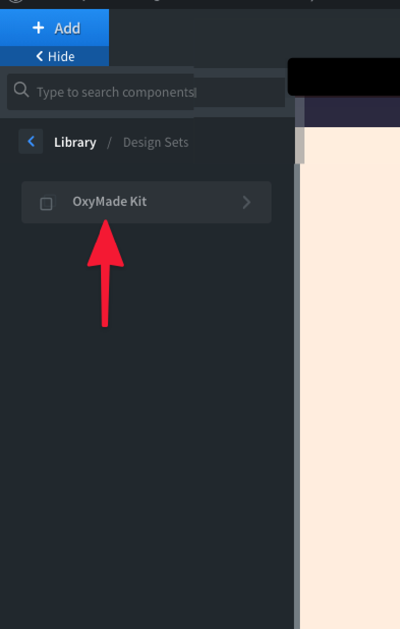Click the chevron icon inside the Hide button
The width and height of the screenshot is (400, 629).
tap(38, 56)
